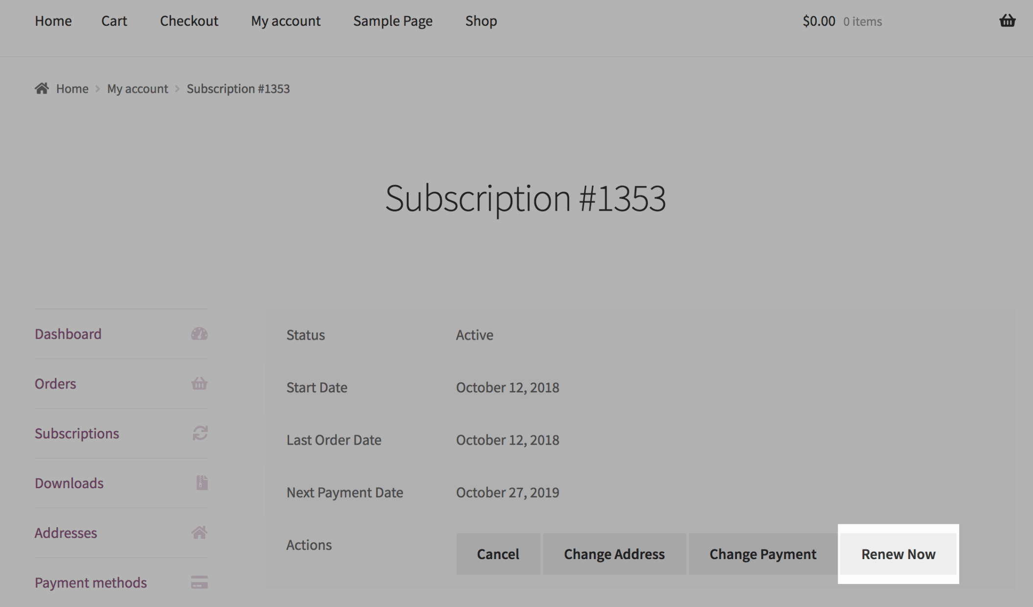The image size is (1033, 607).
Task: Select the Subscriptions refresh icon
Action: pyautogui.click(x=200, y=434)
